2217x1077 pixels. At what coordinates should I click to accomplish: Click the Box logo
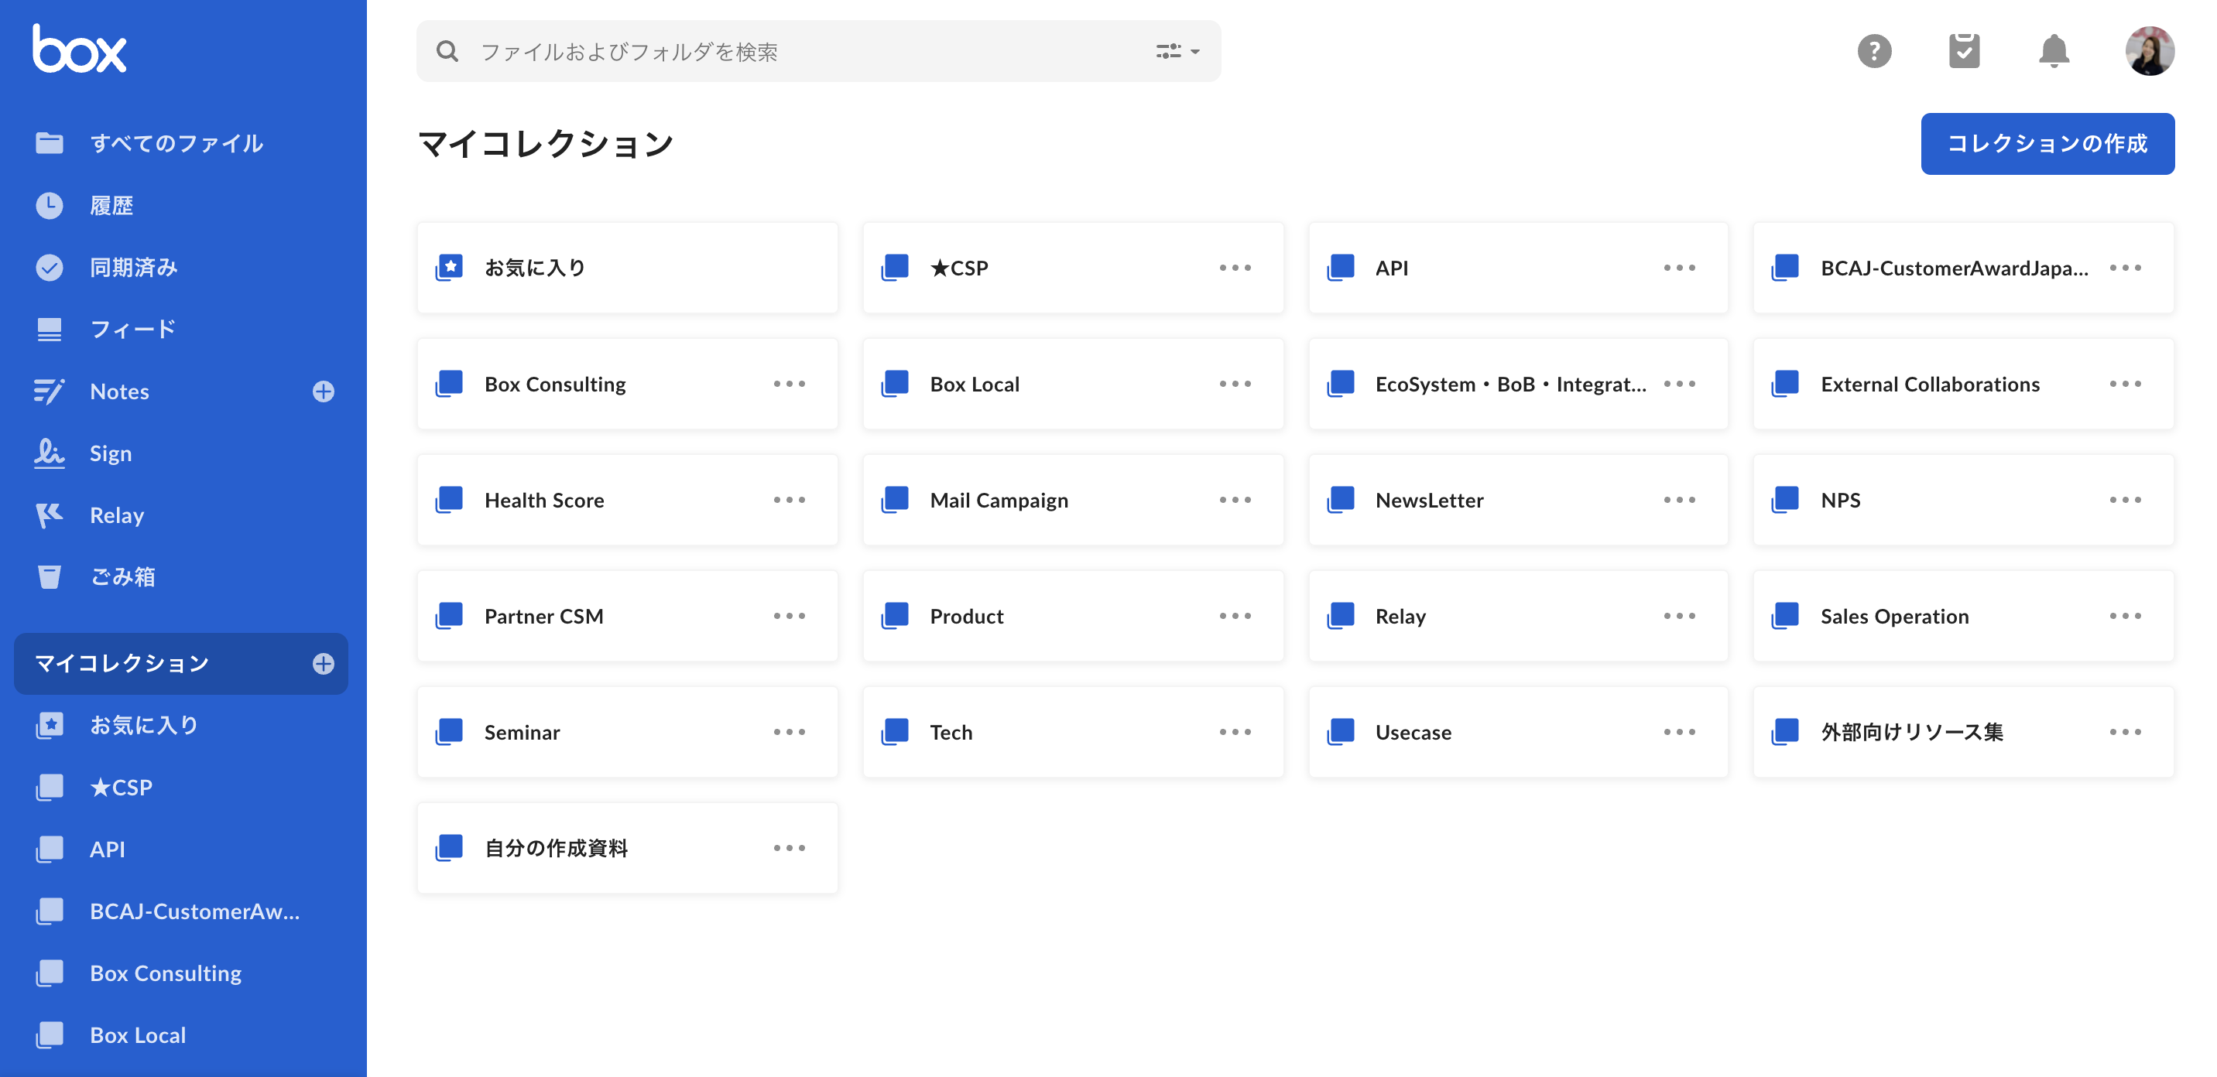click(79, 50)
